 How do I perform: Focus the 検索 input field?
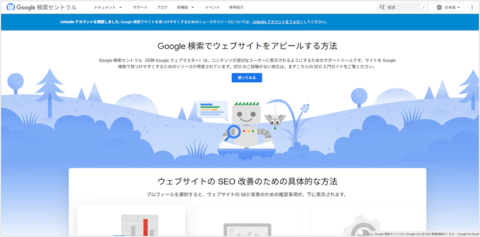[403, 7]
